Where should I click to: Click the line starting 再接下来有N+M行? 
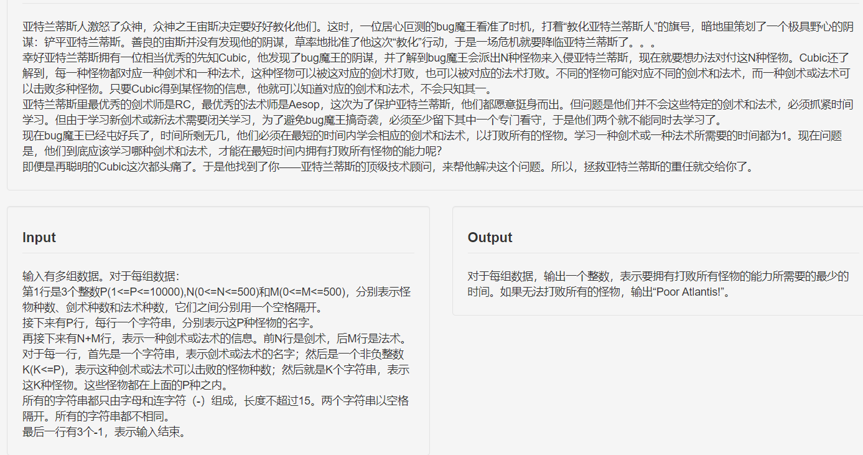[x=215, y=338]
